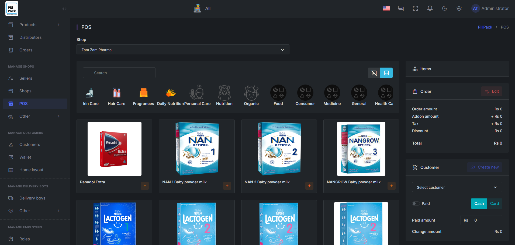This screenshot has height=245, width=515.
Task: Click the Create new customer button
Action: tap(485, 167)
